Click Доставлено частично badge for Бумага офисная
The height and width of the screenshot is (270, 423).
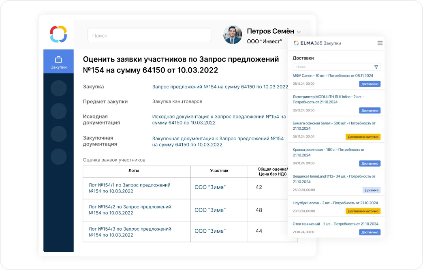coord(363,137)
